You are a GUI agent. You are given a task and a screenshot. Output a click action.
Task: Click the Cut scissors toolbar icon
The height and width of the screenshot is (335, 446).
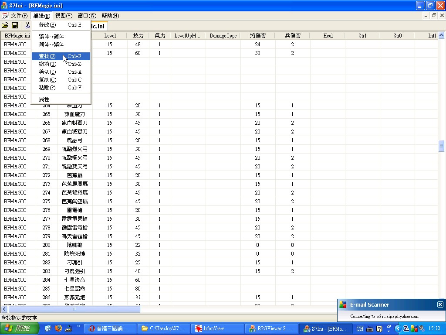pyautogui.click(x=27, y=26)
